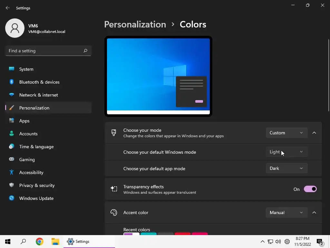Click the settings page vertical scrollbar
Image resolution: width=330 pixels, height=248 pixels.
point(328,75)
